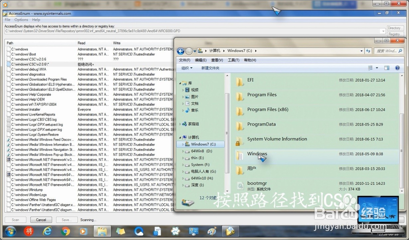Open the 文件(F) menu in Explorer

(x=185, y=60)
